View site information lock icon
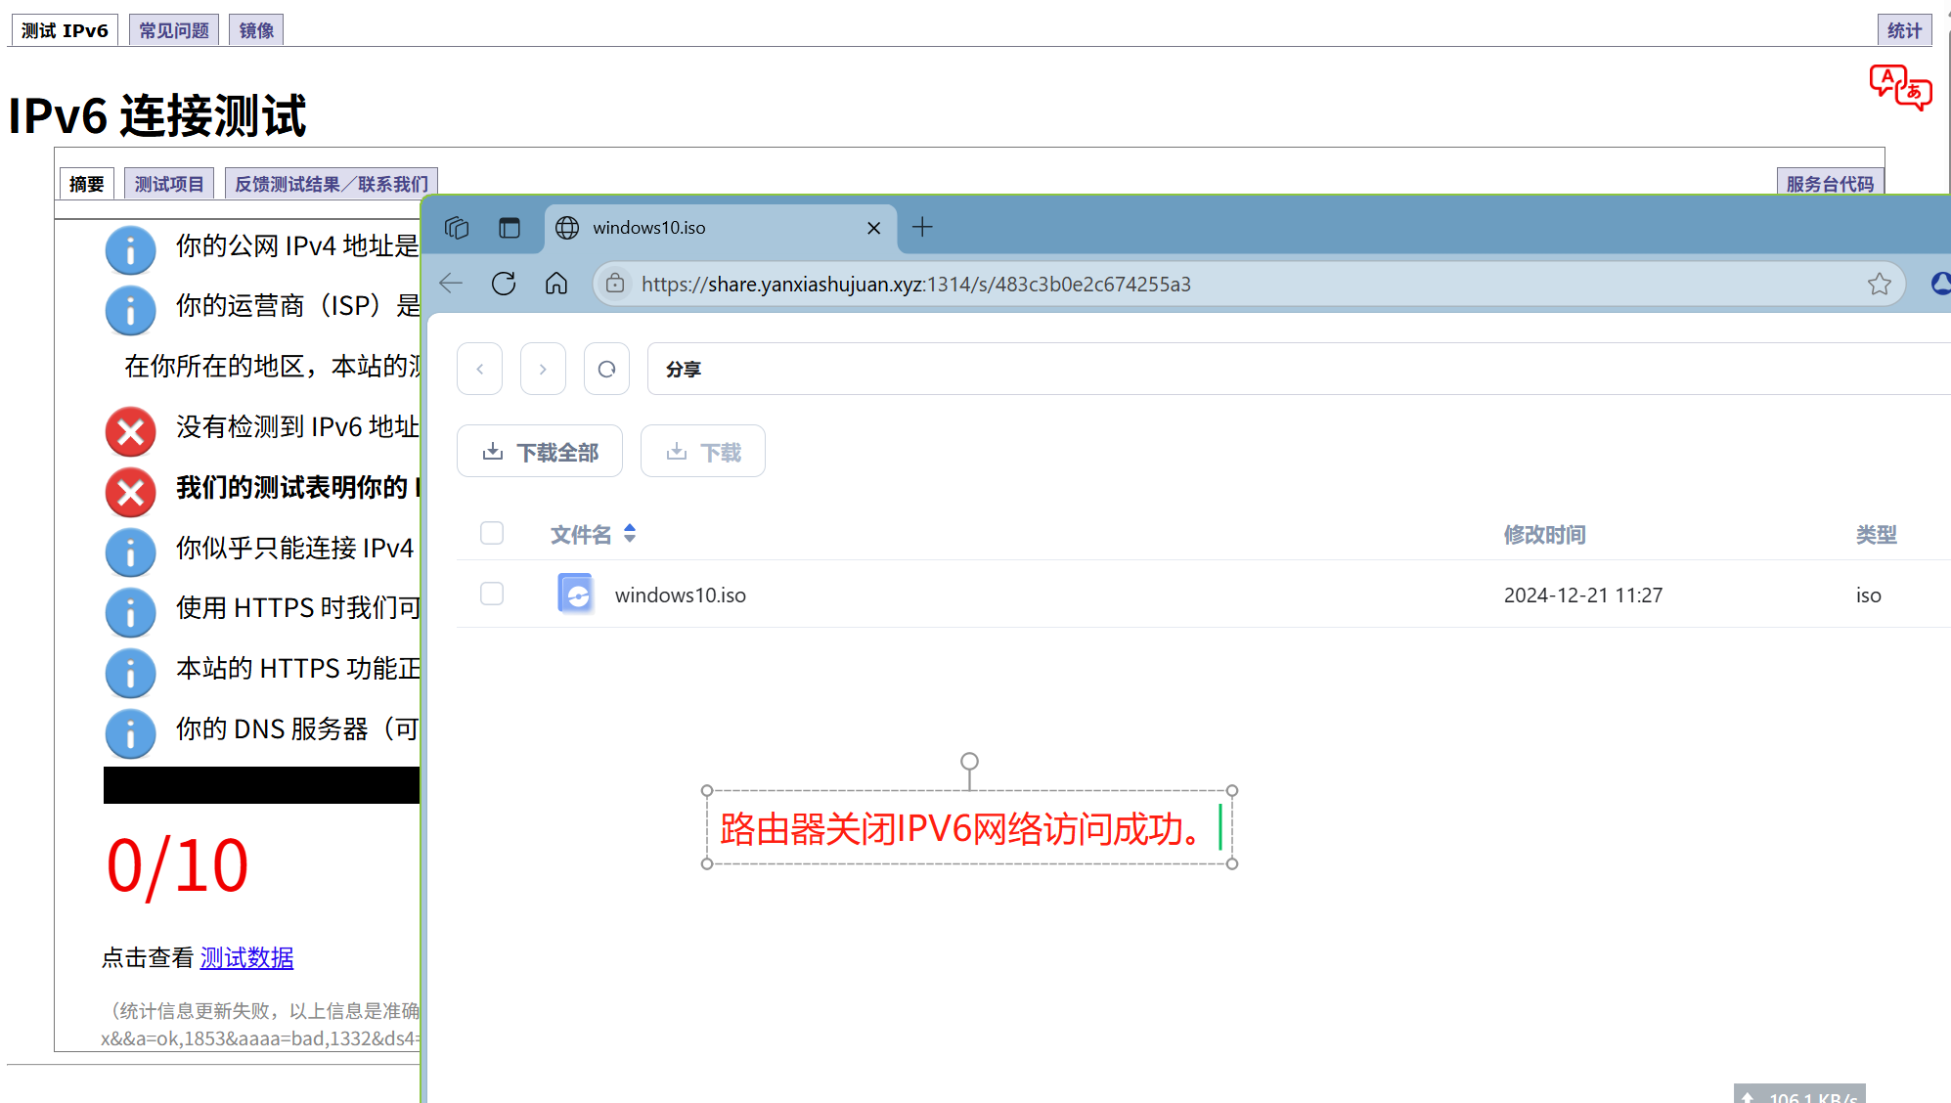The image size is (1951, 1103). tap(615, 284)
